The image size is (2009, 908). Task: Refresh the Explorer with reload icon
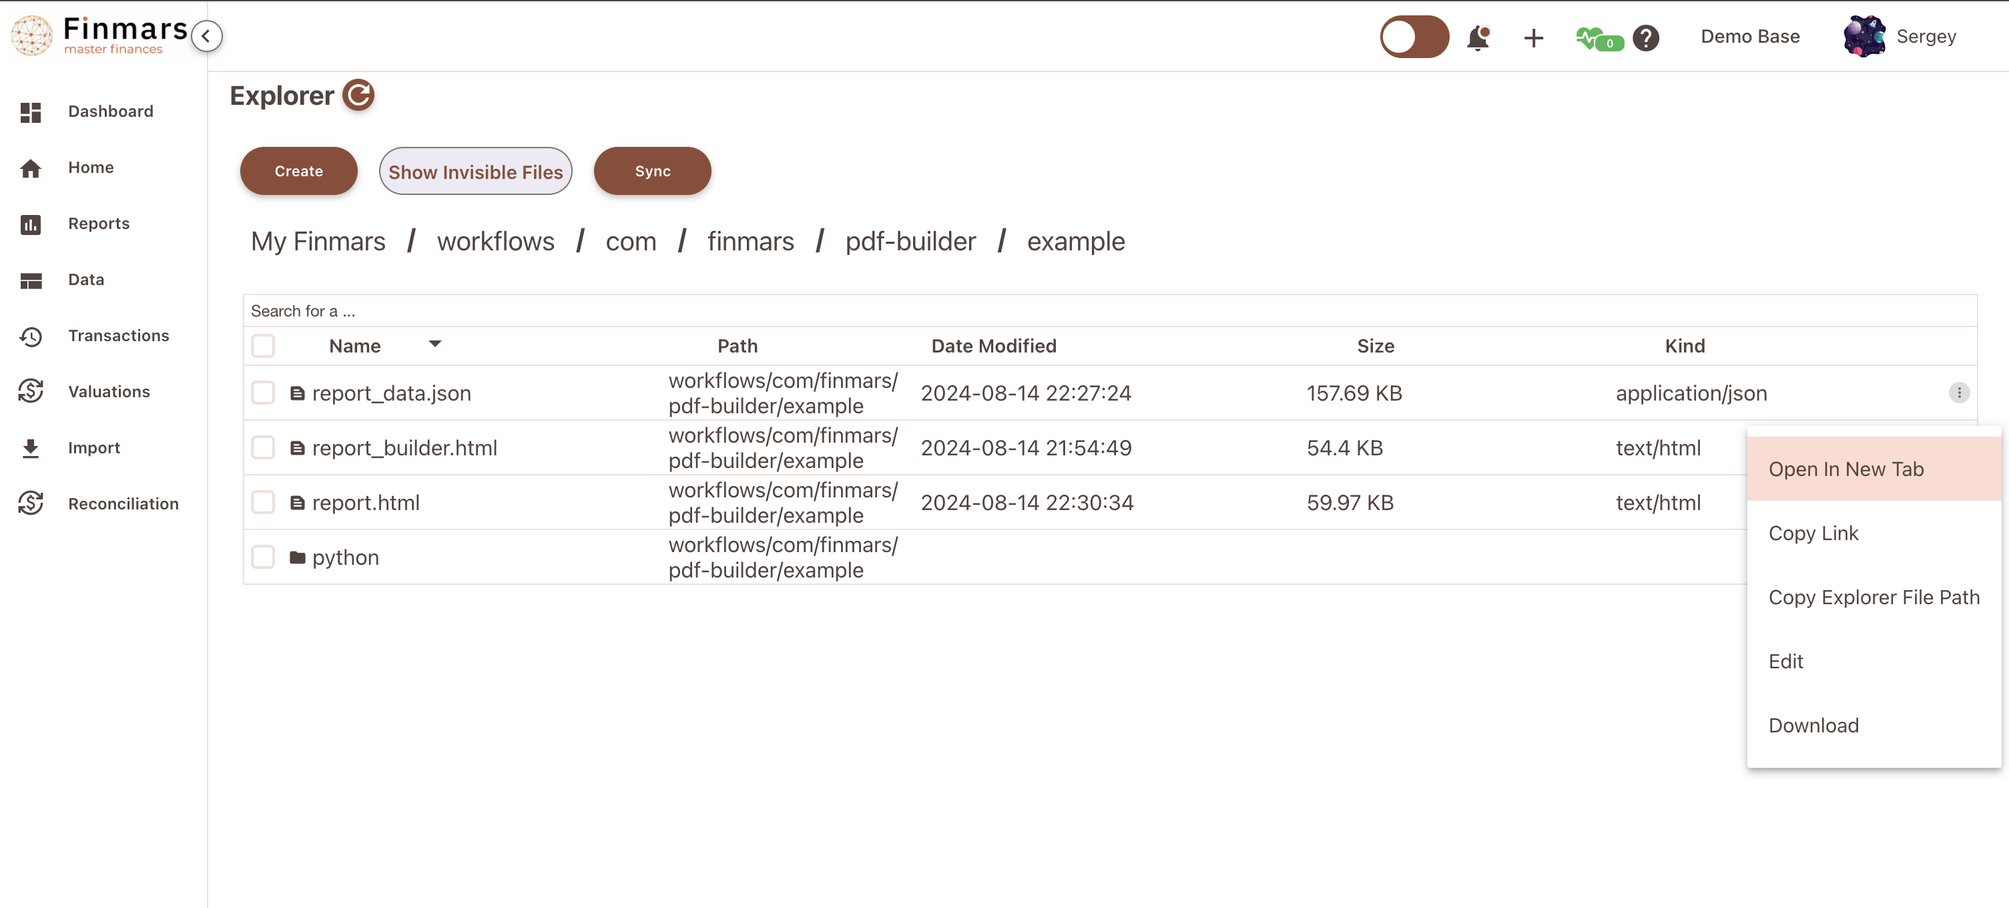click(x=359, y=95)
